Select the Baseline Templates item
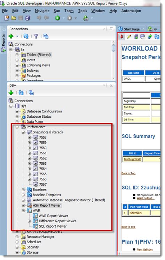Image resolution: width=165 pixels, height=260 pixels. [x=47, y=195]
